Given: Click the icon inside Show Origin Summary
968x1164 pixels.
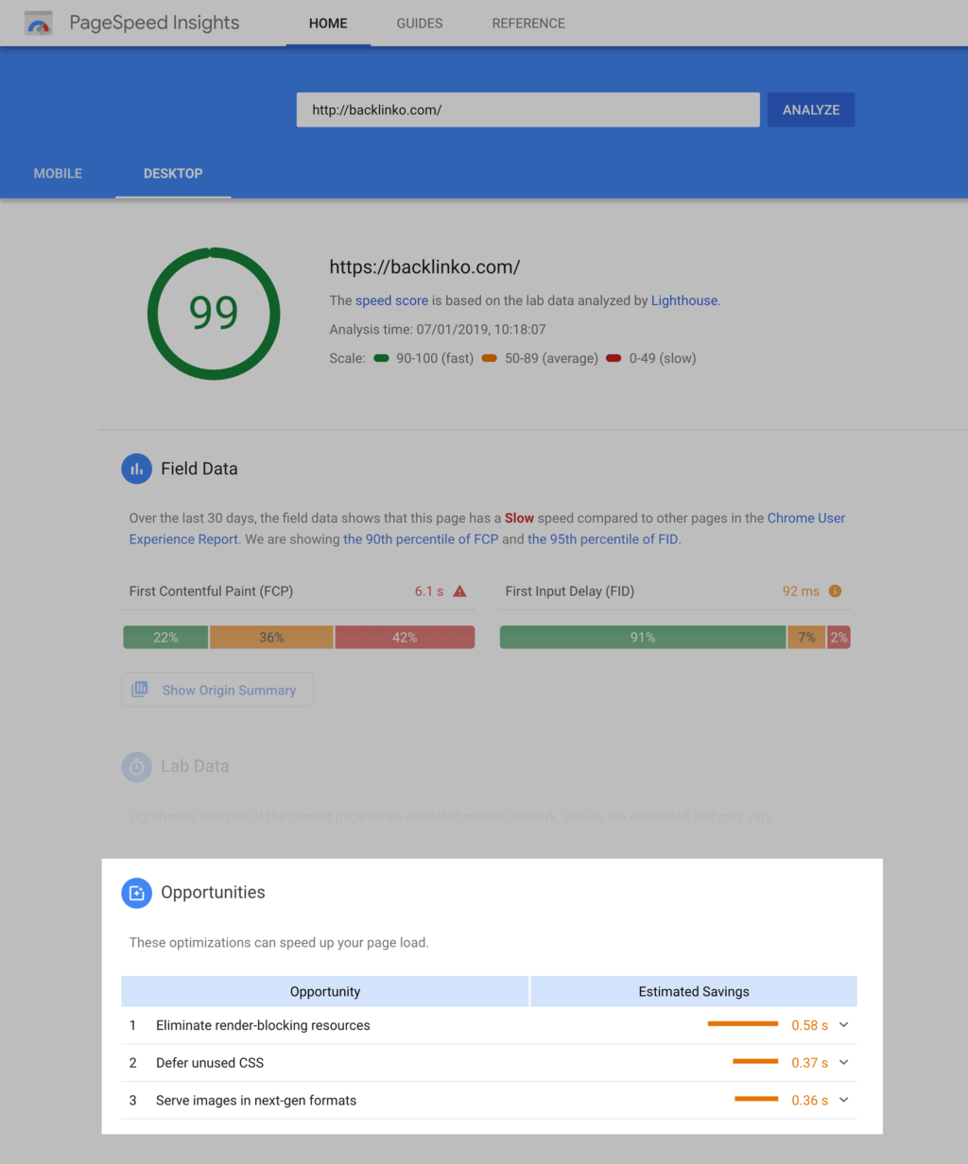Looking at the screenshot, I should [140, 689].
